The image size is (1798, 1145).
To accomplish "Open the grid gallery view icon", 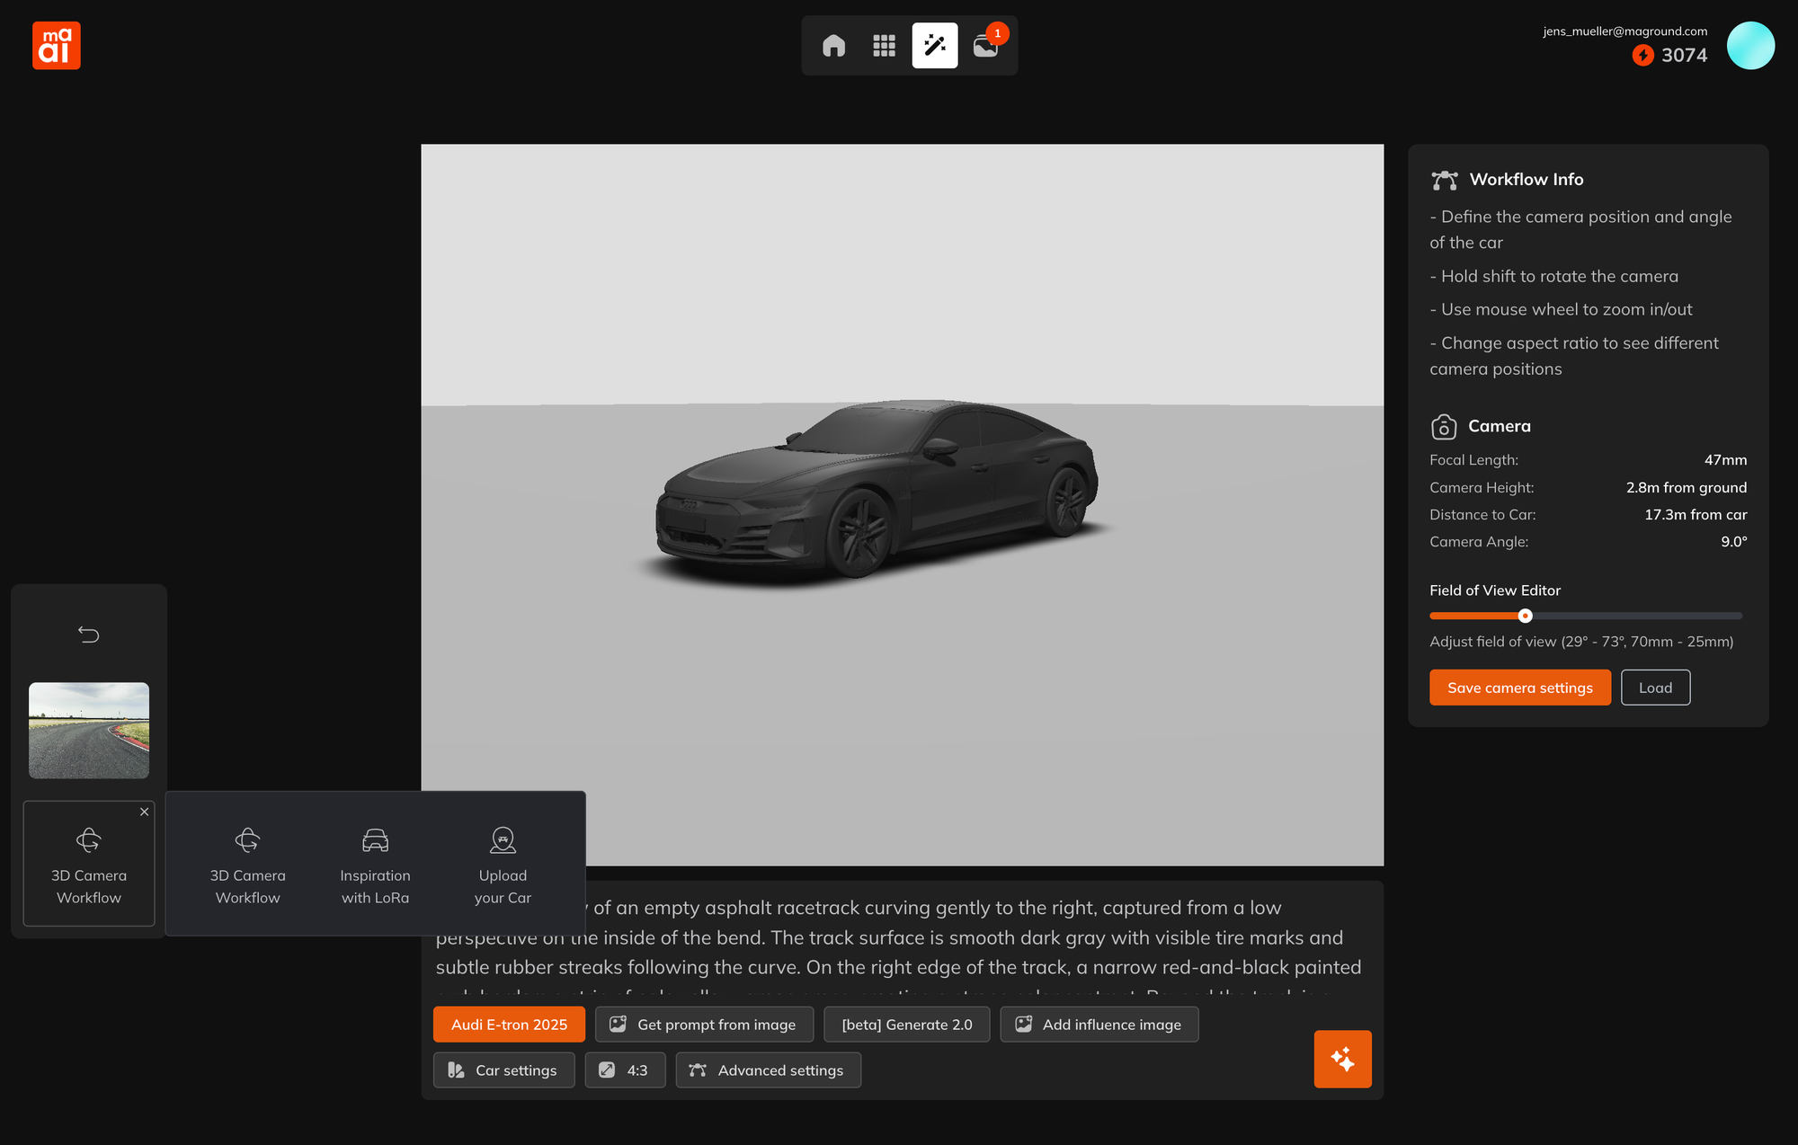I will coord(884,46).
